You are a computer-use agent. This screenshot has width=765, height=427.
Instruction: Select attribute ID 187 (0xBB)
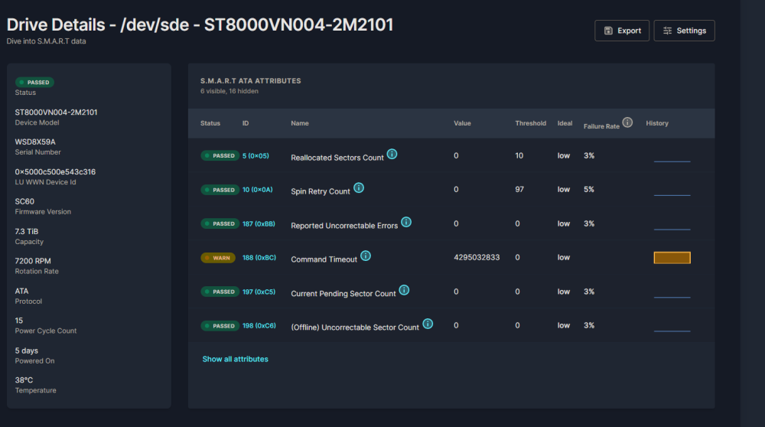point(259,223)
